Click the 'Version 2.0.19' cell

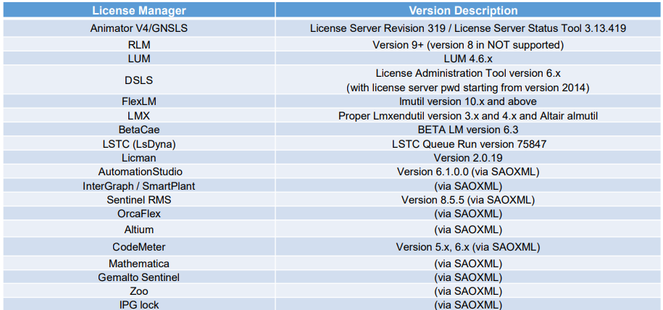click(469, 158)
